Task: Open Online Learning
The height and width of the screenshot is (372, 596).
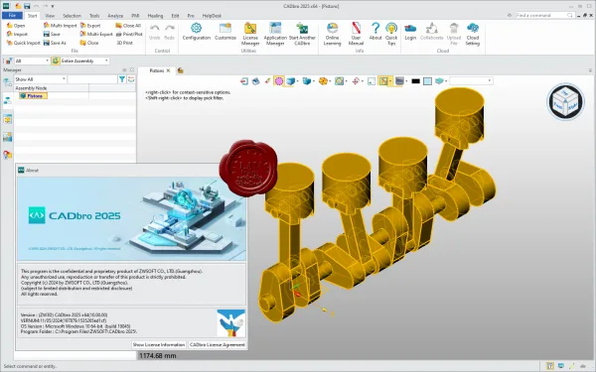Action: [332, 34]
